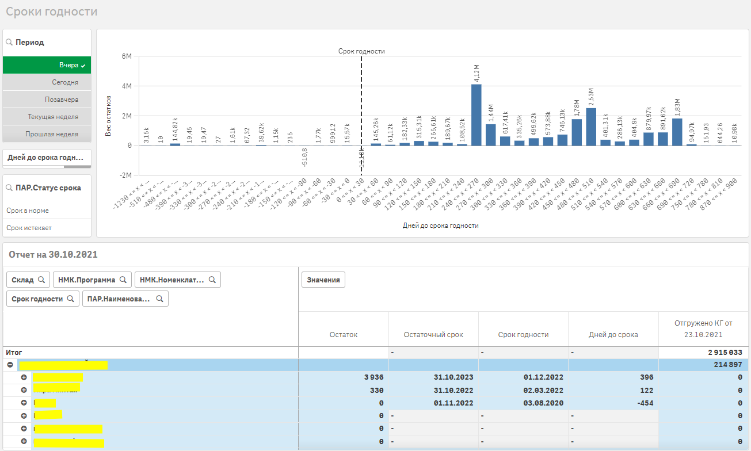Select the chart bar labeled 2,53M

click(x=591, y=127)
